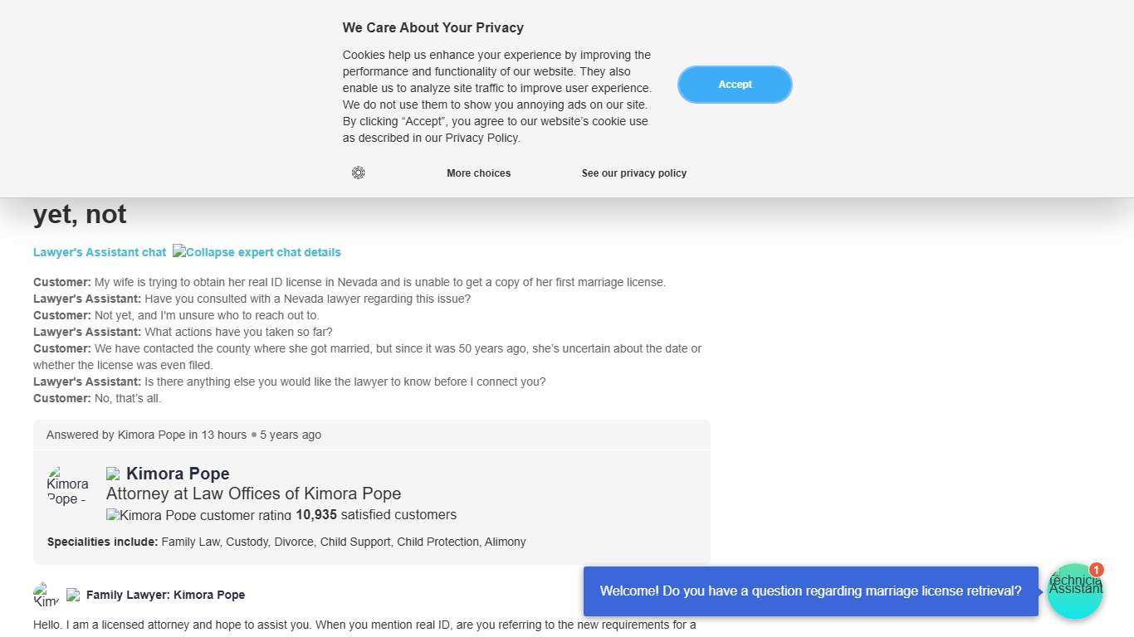1134x637 pixels.
Task: Click badge icon beside Kimora Pope heading
Action: pyautogui.click(x=113, y=474)
